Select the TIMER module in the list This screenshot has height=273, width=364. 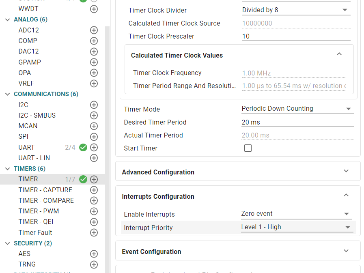click(28, 179)
